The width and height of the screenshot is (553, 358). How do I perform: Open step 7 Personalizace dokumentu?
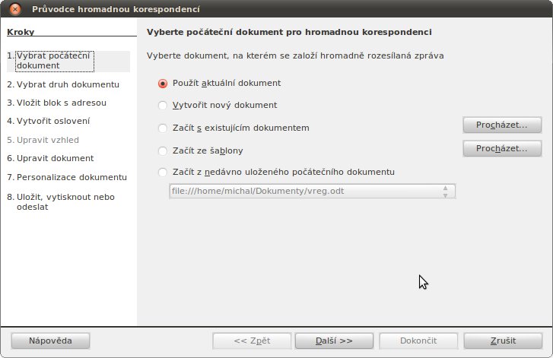(x=67, y=177)
